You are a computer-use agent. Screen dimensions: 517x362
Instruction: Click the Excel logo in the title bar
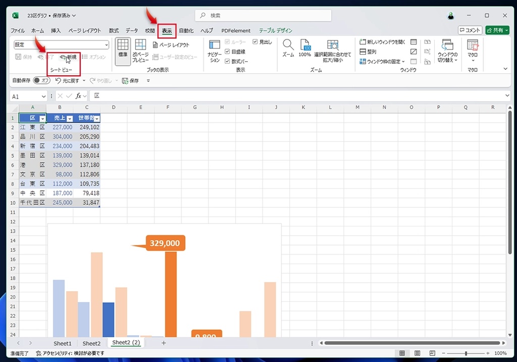click(x=16, y=16)
